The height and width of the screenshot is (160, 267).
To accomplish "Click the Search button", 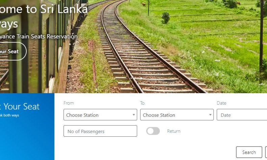I will pos(249,152).
